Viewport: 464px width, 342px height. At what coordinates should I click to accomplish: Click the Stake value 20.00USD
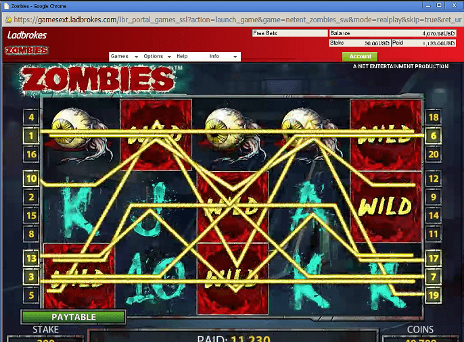(x=377, y=43)
